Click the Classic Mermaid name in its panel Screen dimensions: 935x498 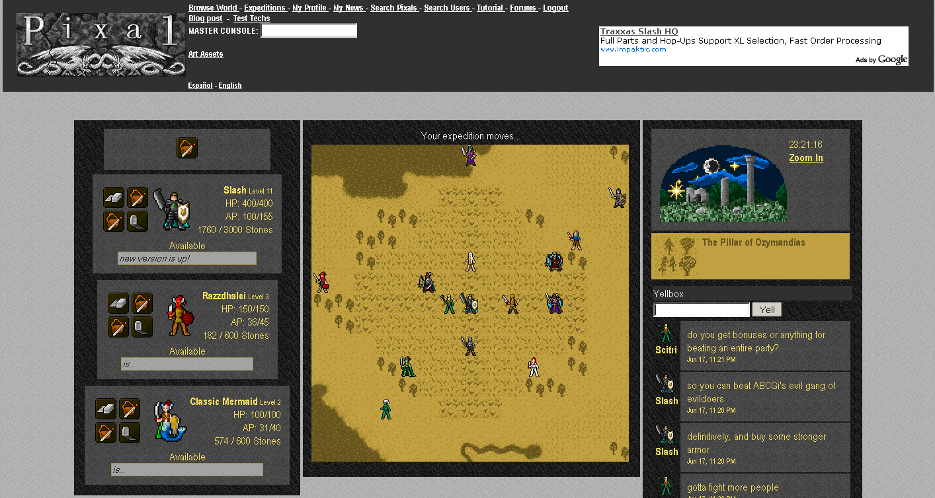coord(224,402)
